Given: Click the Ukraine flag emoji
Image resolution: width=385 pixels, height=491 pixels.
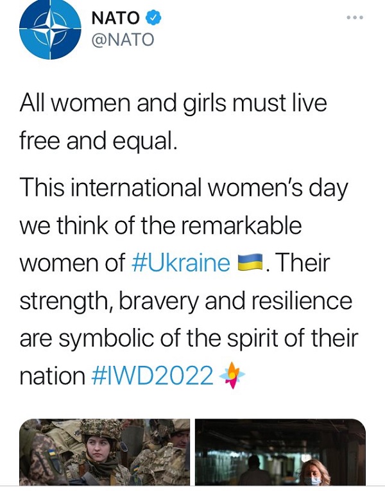Looking at the screenshot, I should coord(250,263).
